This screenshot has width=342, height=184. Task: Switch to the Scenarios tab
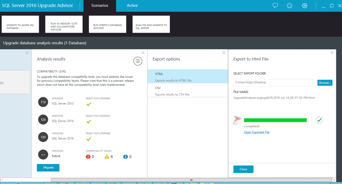(x=100, y=6)
